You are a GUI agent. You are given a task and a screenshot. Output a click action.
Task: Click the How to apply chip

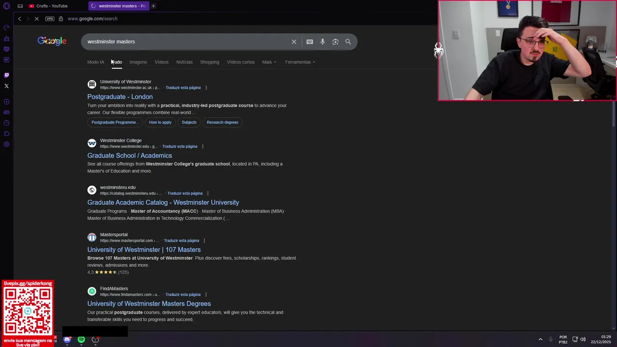pyautogui.click(x=160, y=122)
